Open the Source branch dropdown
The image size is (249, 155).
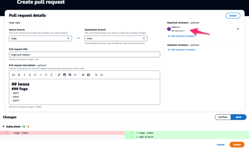click(x=40, y=38)
